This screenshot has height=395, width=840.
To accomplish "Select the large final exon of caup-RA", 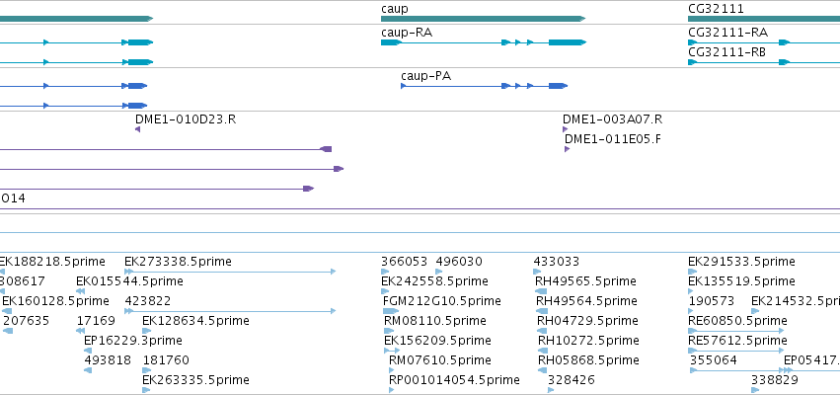I will click(568, 42).
